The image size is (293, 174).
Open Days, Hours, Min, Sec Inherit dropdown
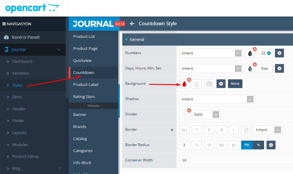click(211, 69)
